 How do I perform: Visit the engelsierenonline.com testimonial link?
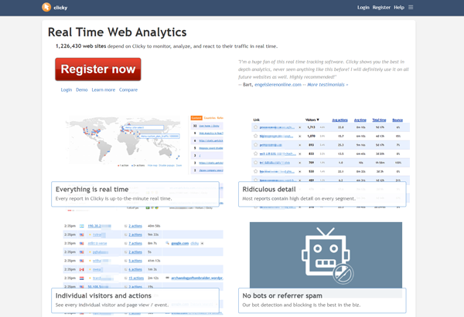(x=278, y=85)
